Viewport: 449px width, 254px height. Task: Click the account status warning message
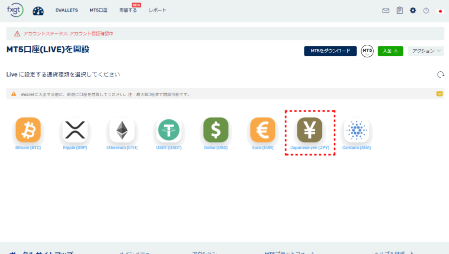tap(68, 34)
